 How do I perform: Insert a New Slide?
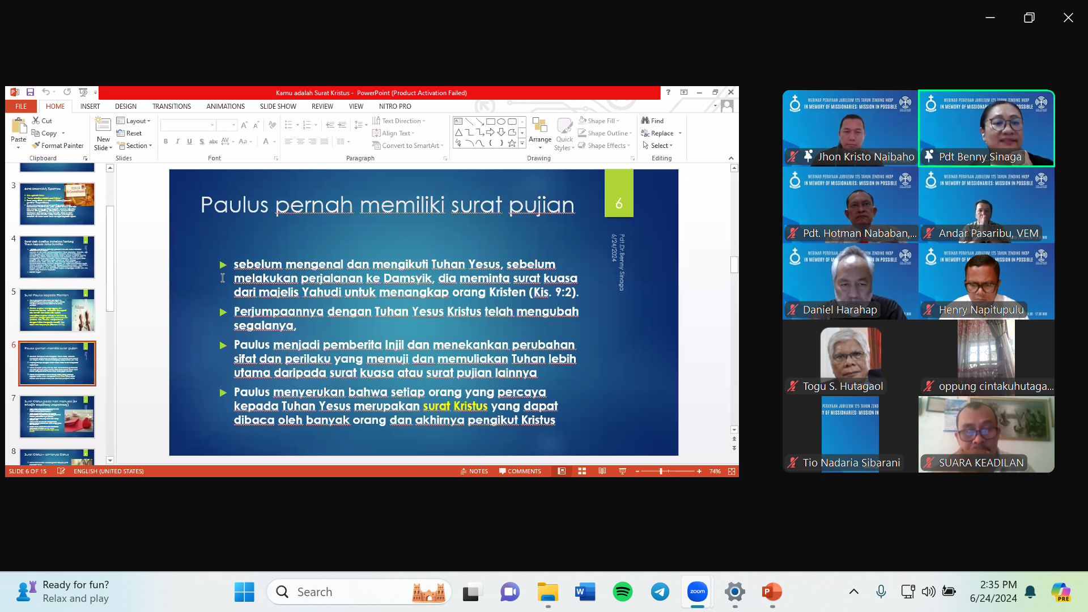[103, 134]
